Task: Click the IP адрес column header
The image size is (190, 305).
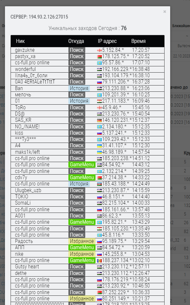Action: (x=107, y=41)
